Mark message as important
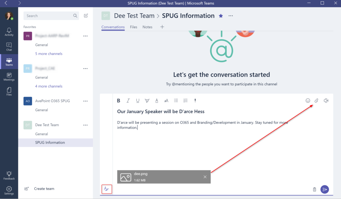Image resolution: width=341 pixels, height=199 pixels. point(195,100)
